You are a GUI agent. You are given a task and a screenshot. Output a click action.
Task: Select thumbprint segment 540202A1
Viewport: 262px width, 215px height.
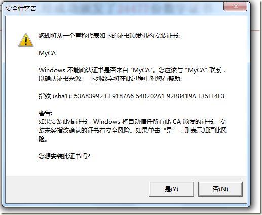[x=150, y=96]
